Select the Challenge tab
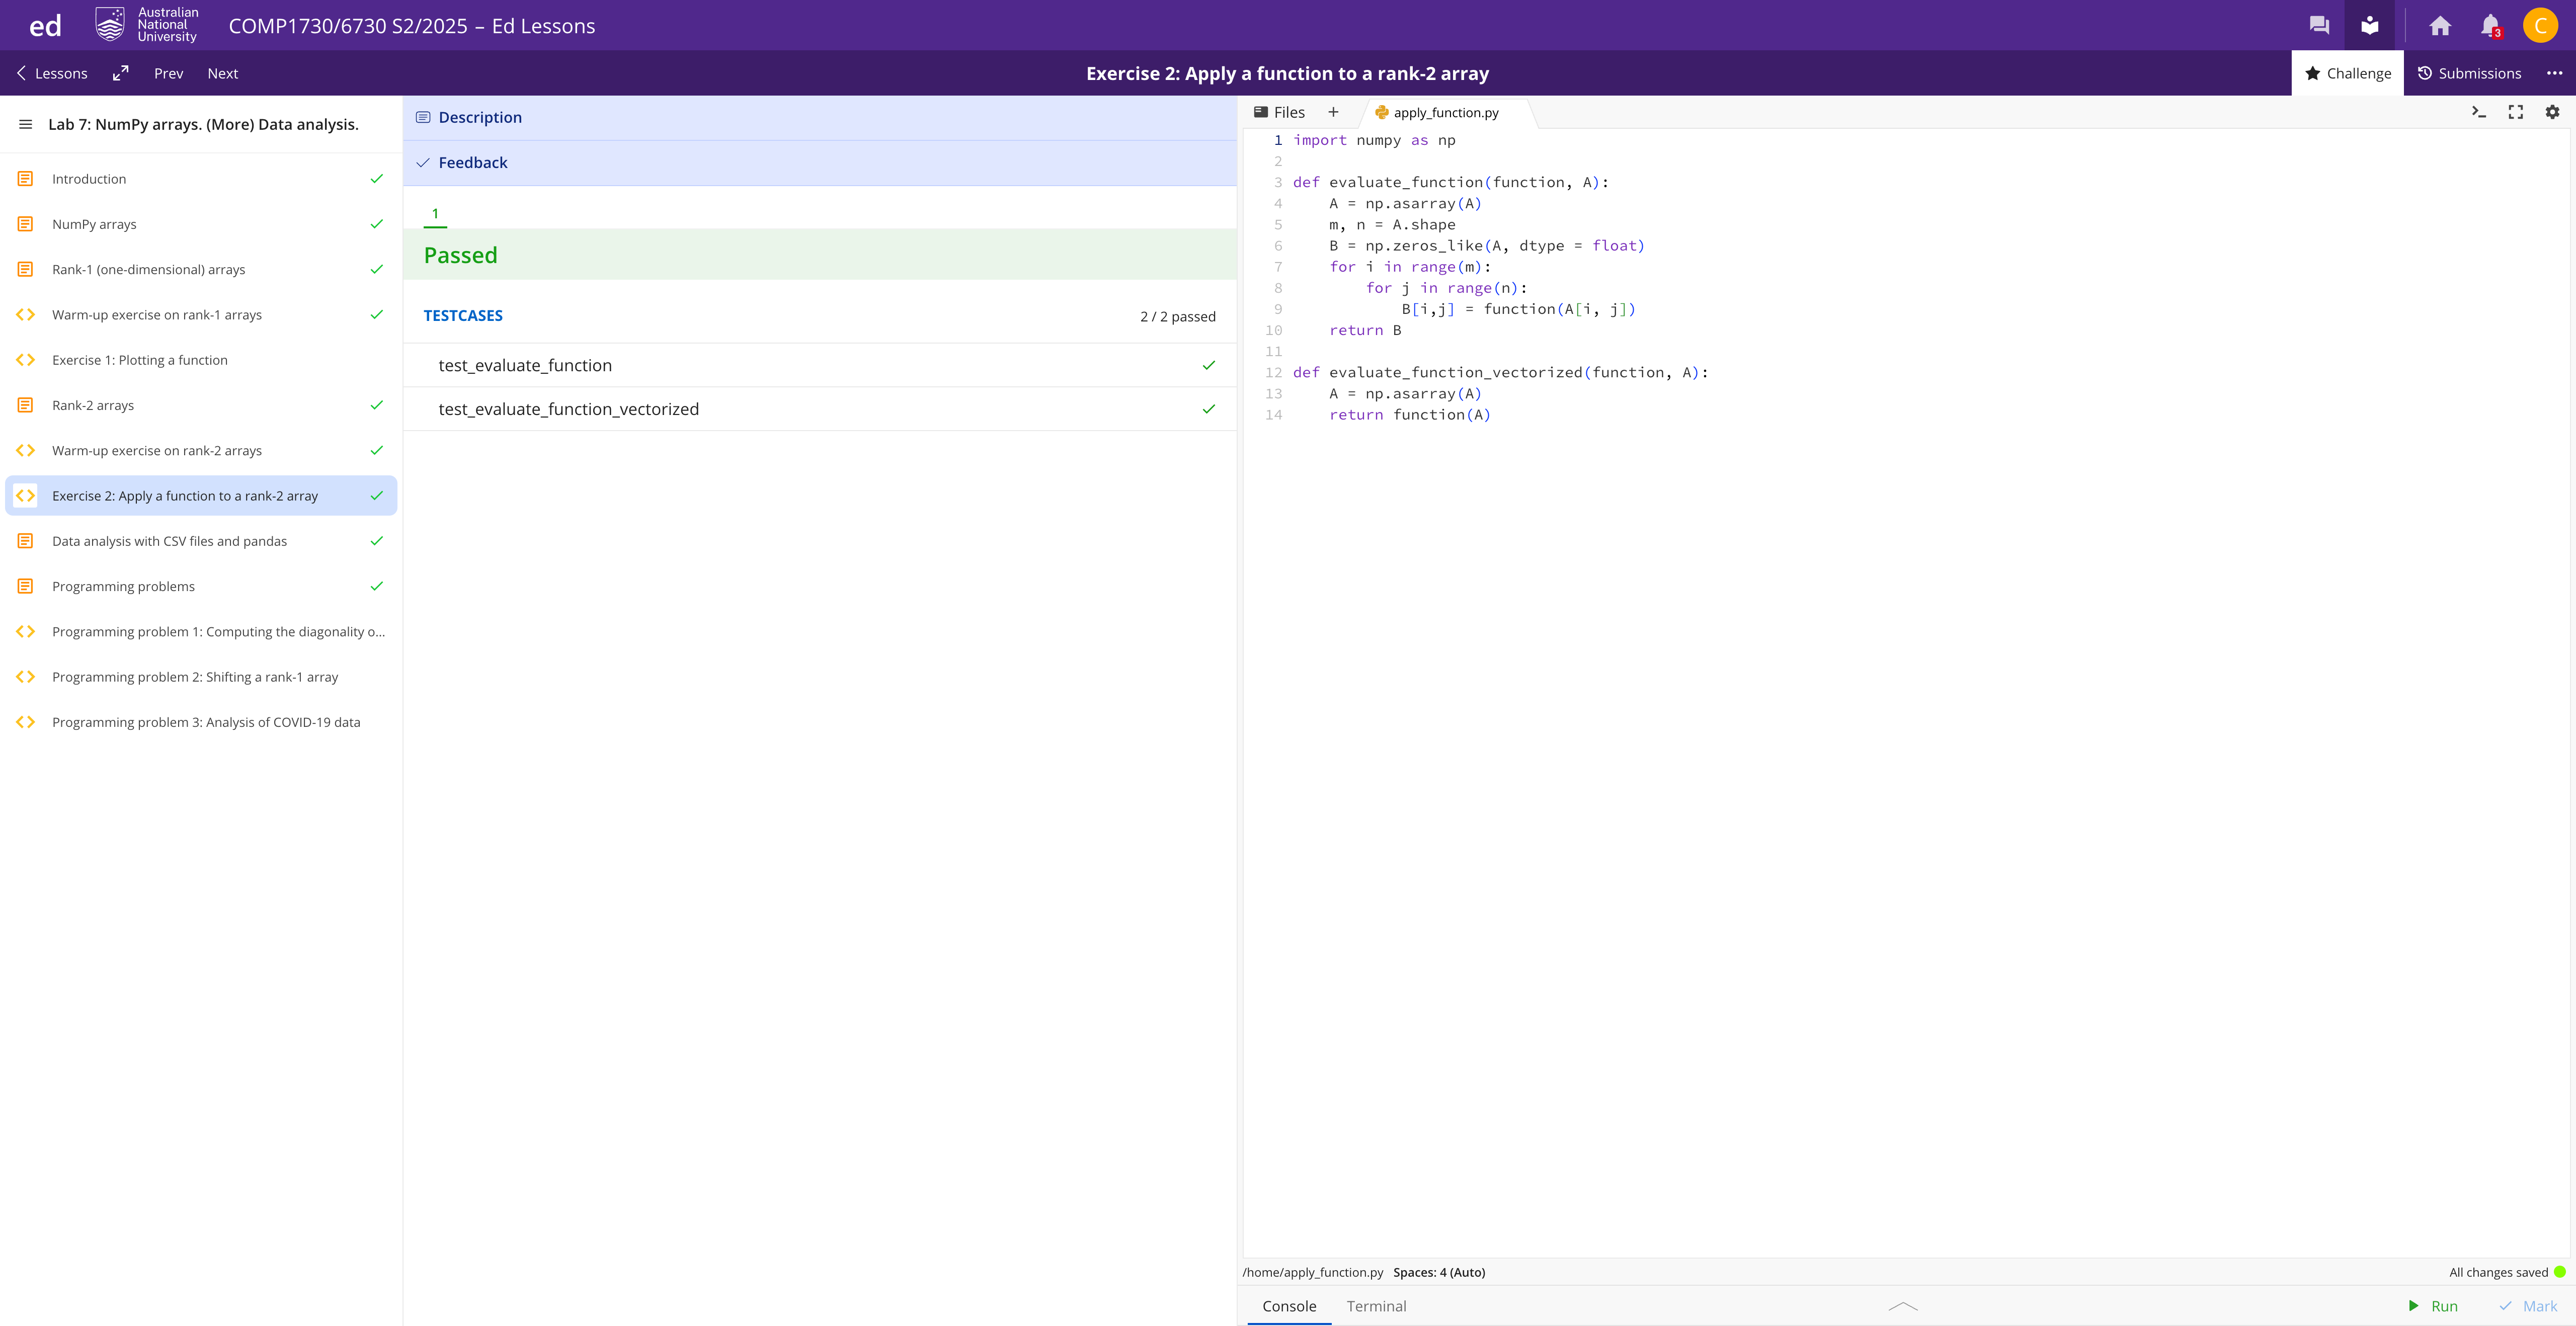This screenshot has height=1326, width=2576. [x=2347, y=73]
